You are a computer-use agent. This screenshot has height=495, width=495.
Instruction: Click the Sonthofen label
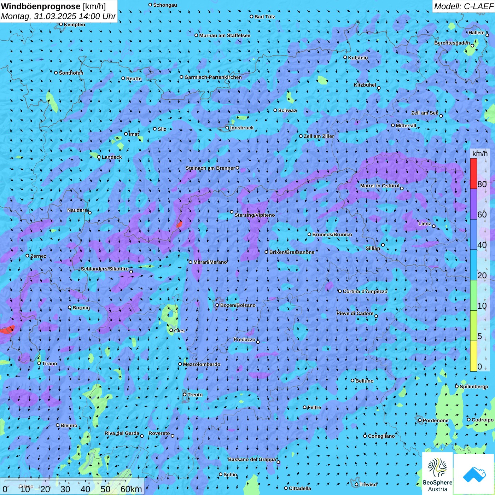pyautogui.click(x=71, y=73)
